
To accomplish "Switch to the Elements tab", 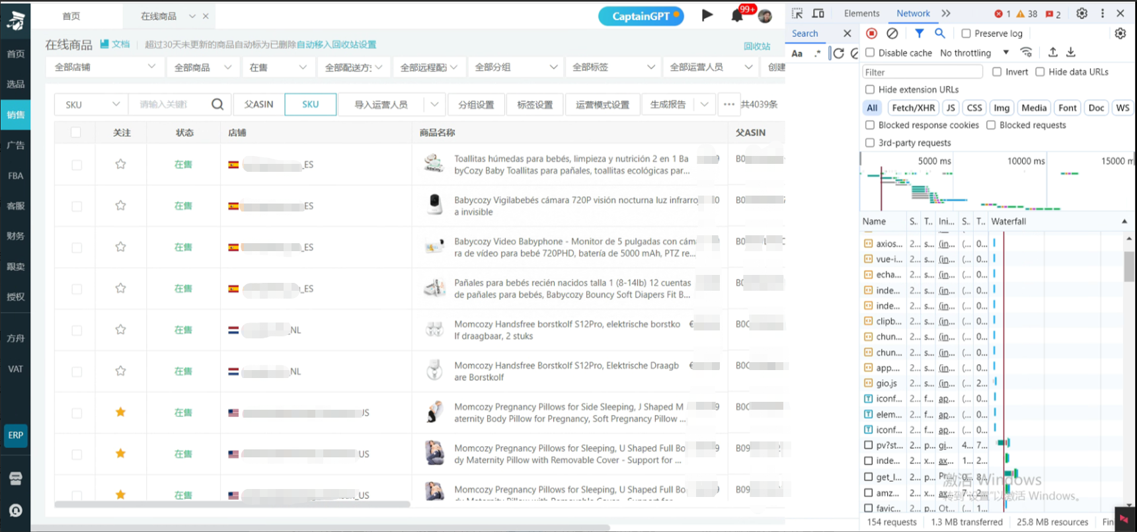I will click(861, 13).
